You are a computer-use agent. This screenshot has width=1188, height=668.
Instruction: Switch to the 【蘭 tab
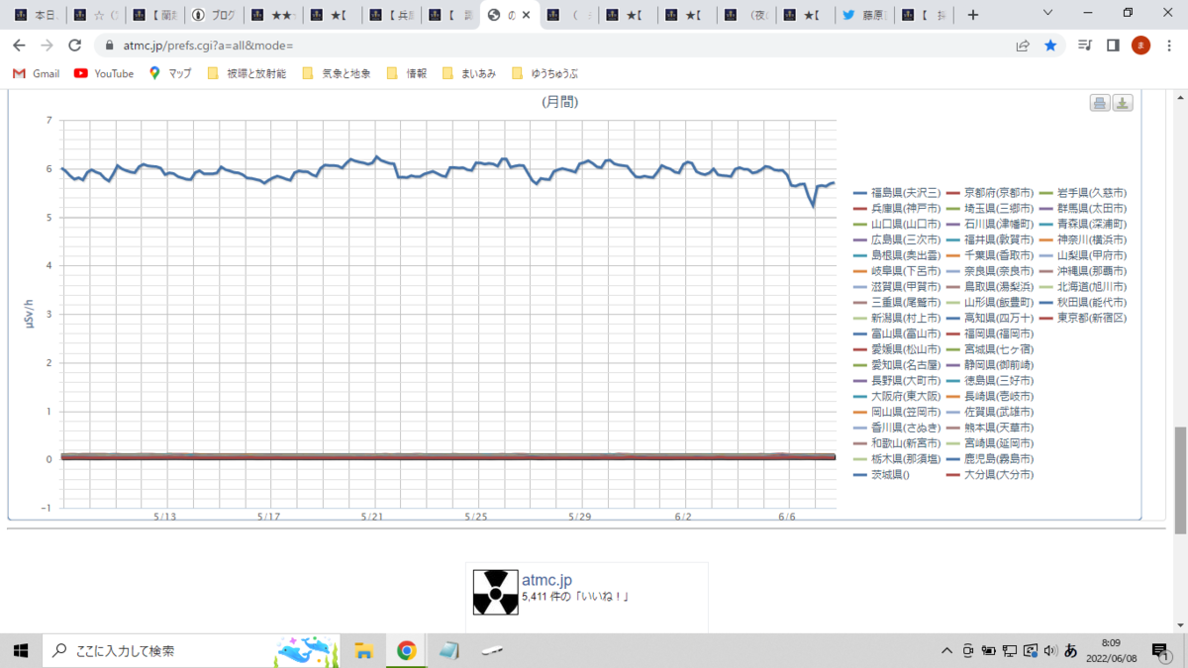coord(152,15)
